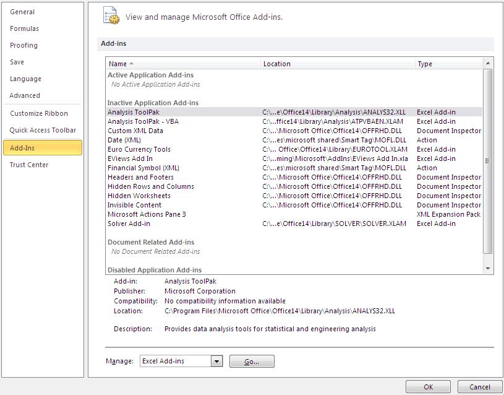
Task: Select the Custom XML Data entry
Action: point(294,131)
